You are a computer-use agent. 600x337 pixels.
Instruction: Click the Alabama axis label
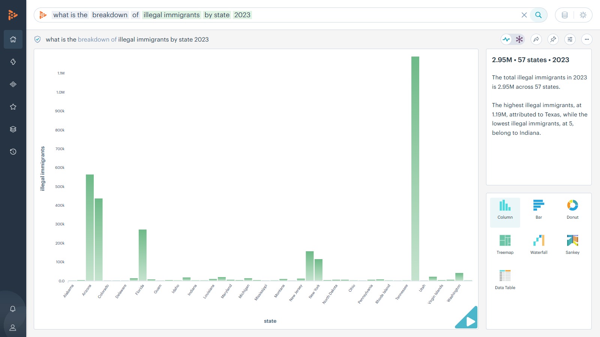pos(68,291)
